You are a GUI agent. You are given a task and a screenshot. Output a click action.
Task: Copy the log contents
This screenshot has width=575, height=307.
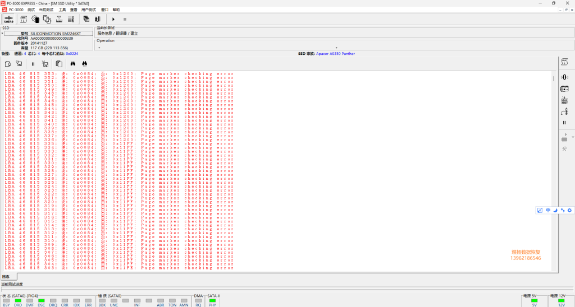click(x=58, y=64)
